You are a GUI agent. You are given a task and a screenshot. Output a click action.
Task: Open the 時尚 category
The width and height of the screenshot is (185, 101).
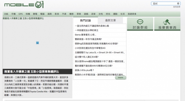click(108, 14)
